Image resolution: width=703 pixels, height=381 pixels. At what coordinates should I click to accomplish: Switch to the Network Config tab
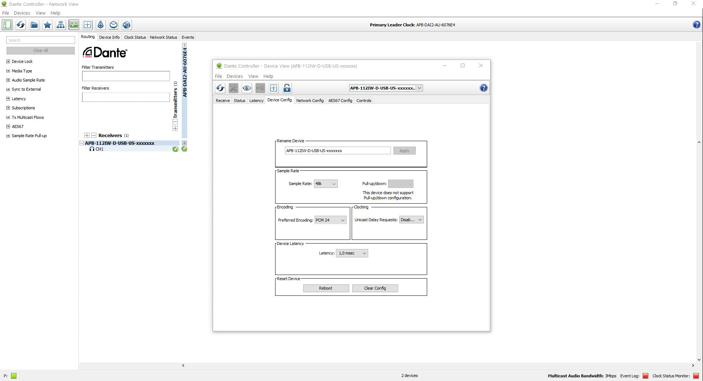310,101
